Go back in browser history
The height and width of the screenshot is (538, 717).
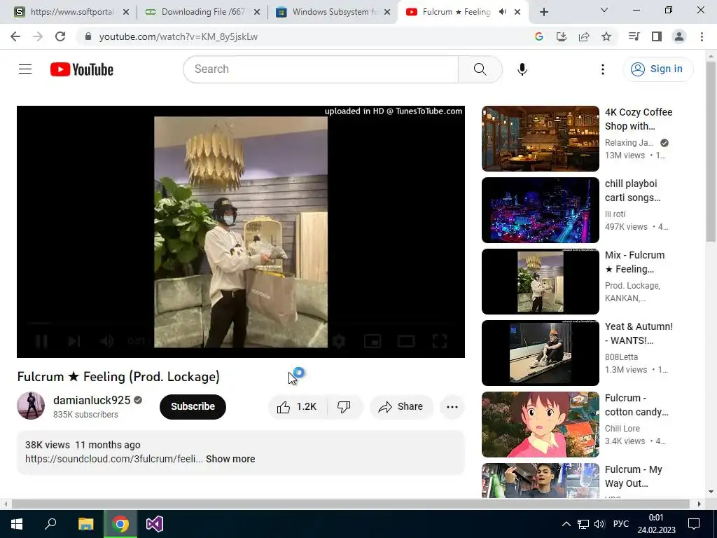pyautogui.click(x=15, y=36)
